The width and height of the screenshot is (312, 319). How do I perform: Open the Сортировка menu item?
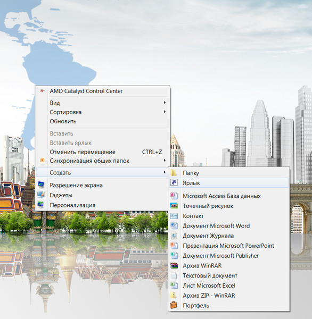[x=103, y=112]
